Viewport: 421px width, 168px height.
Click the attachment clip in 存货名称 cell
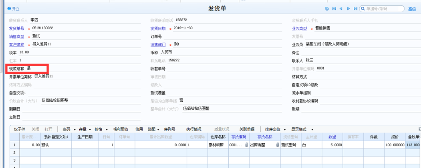tap(277, 145)
